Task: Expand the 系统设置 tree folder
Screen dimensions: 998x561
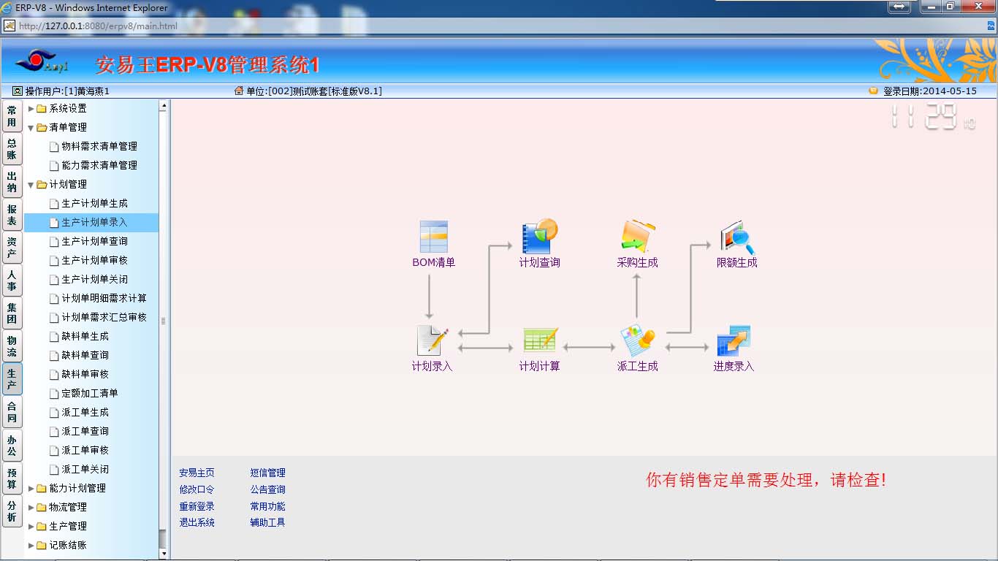Action: (x=31, y=109)
